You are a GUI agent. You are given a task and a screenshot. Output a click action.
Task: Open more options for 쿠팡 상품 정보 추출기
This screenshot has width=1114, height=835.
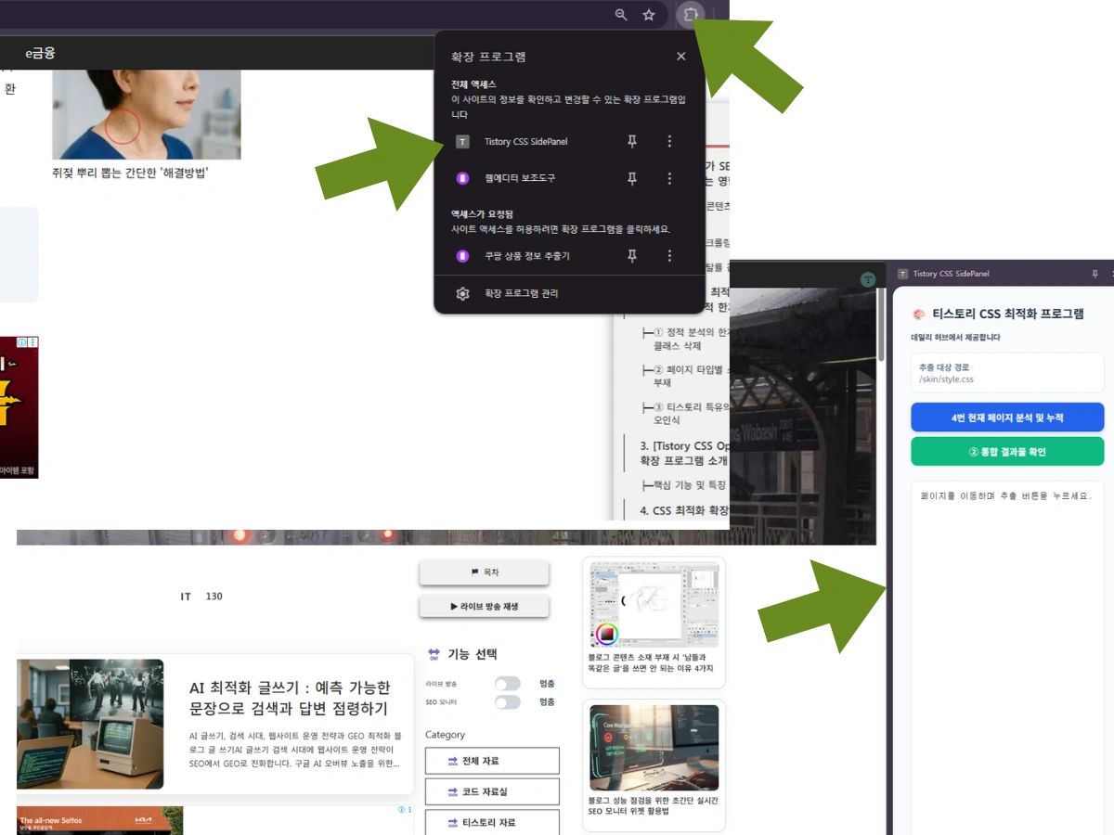[x=669, y=256]
